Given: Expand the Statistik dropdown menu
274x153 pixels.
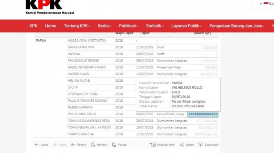Looking at the screenshot, I should click(x=155, y=26).
